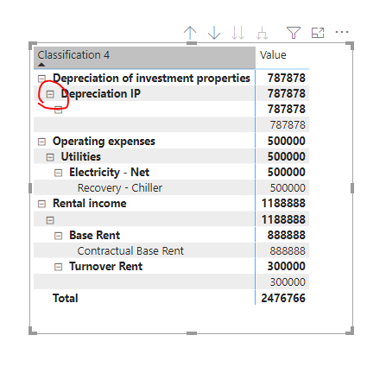The height and width of the screenshot is (373, 367).
Task: Click the Rental income label
Action: click(90, 204)
